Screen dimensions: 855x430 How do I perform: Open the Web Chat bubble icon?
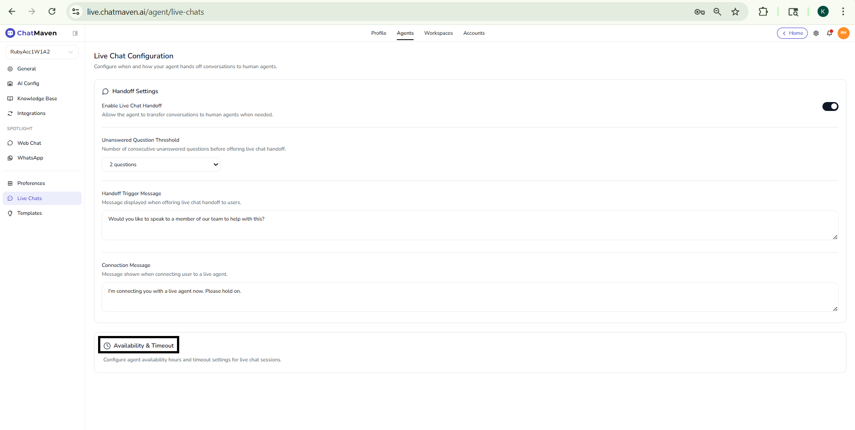(9, 143)
